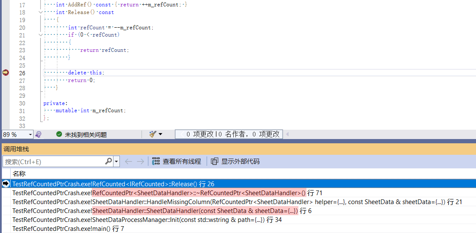Screen dimensions: 476x233
Task: Click line number 20 in the gutter
Action: [22, 28]
